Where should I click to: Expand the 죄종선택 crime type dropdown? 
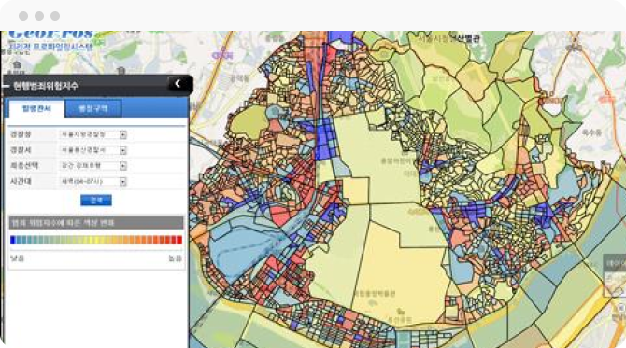click(123, 166)
